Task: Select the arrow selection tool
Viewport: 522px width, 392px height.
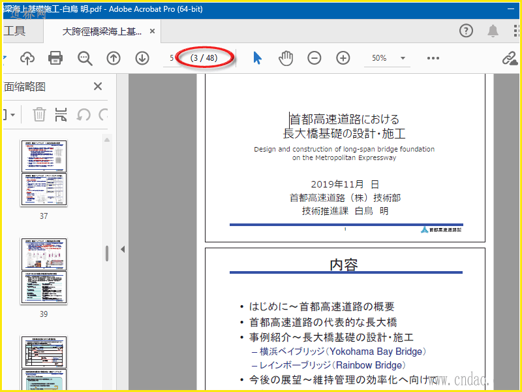Action: click(257, 58)
